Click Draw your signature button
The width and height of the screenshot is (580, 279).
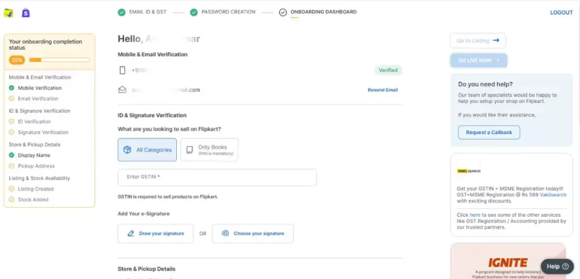pyautogui.click(x=155, y=234)
